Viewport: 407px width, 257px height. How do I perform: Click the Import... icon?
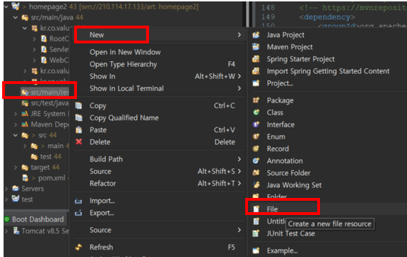click(x=78, y=201)
